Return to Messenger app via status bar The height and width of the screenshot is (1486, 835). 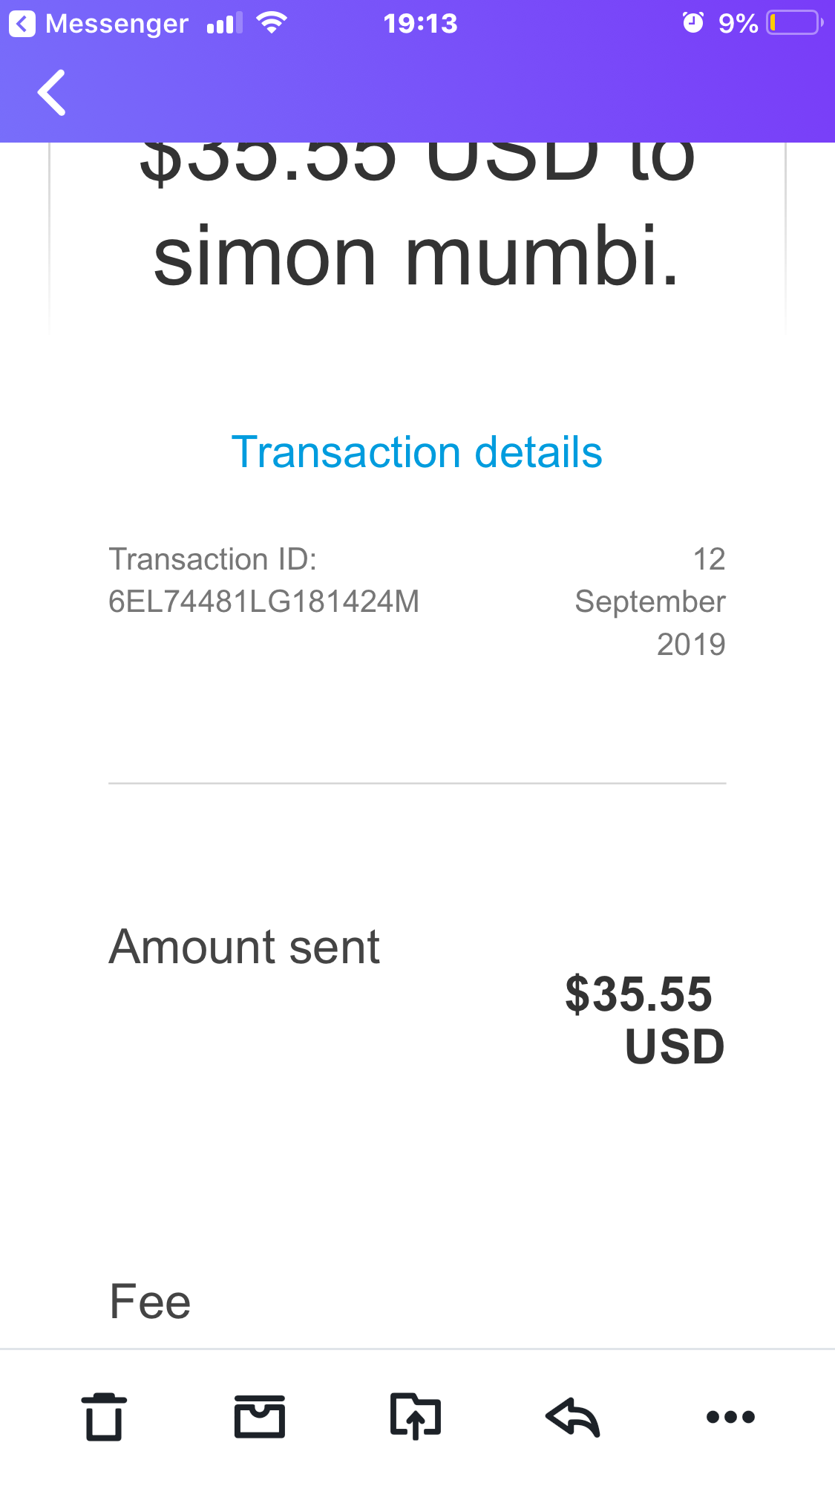click(99, 24)
